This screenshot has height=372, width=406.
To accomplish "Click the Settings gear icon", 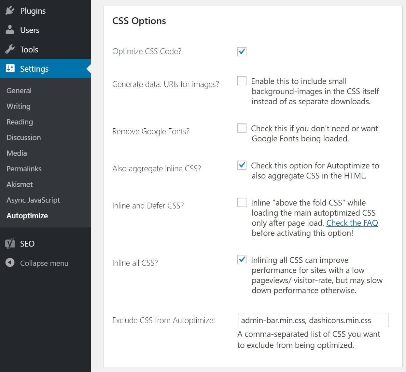I will click(10, 68).
